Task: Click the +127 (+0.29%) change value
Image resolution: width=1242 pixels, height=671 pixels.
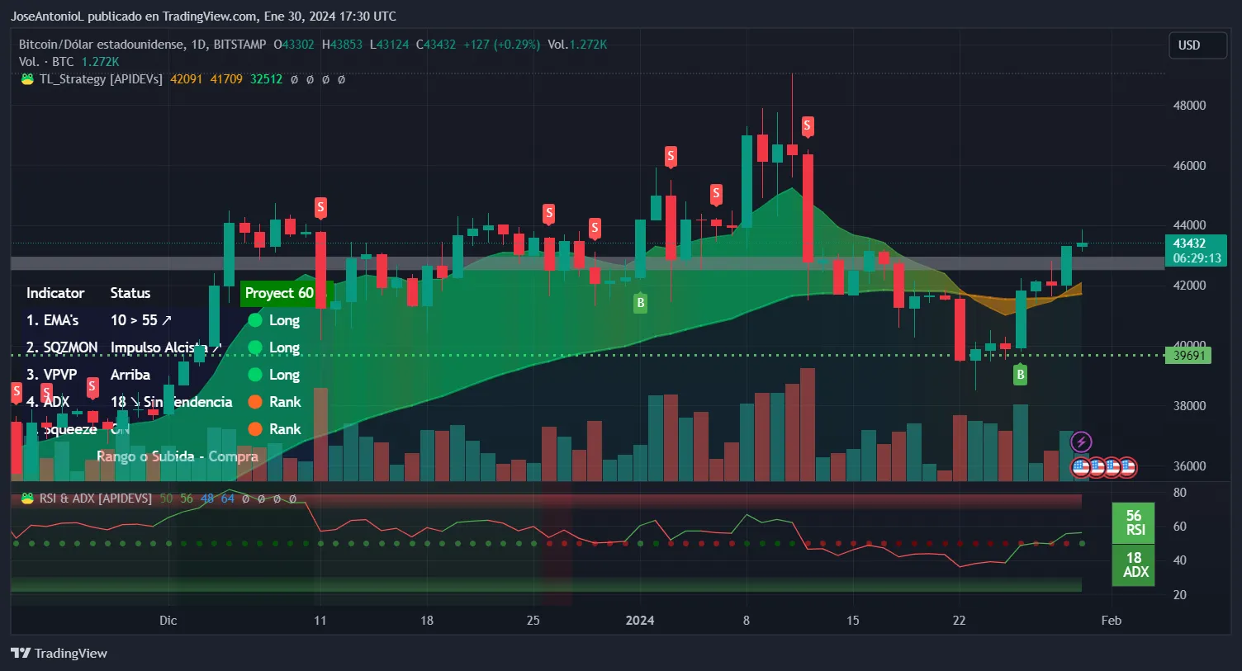Action: point(501,45)
